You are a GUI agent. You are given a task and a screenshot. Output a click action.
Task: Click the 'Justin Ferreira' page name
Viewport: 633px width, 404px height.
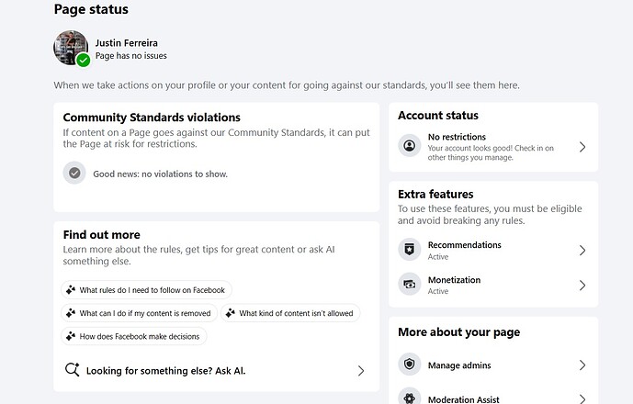[x=127, y=43]
